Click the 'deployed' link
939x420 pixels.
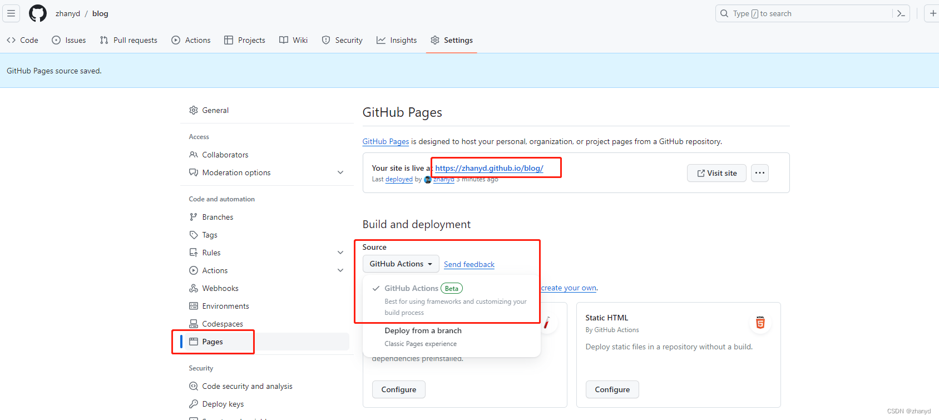pos(399,179)
